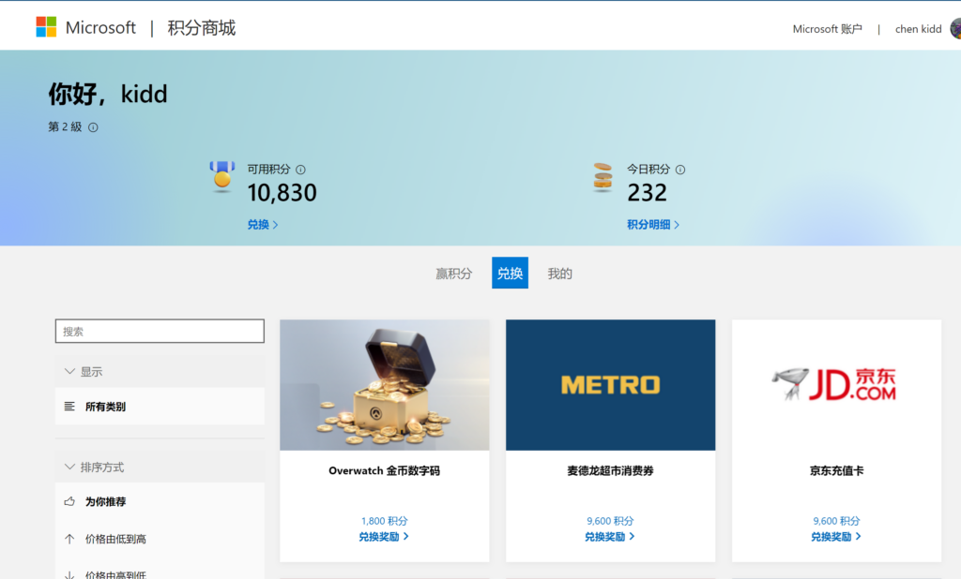
Task: Click the 你好, kidd greeting
Action: click(x=108, y=95)
